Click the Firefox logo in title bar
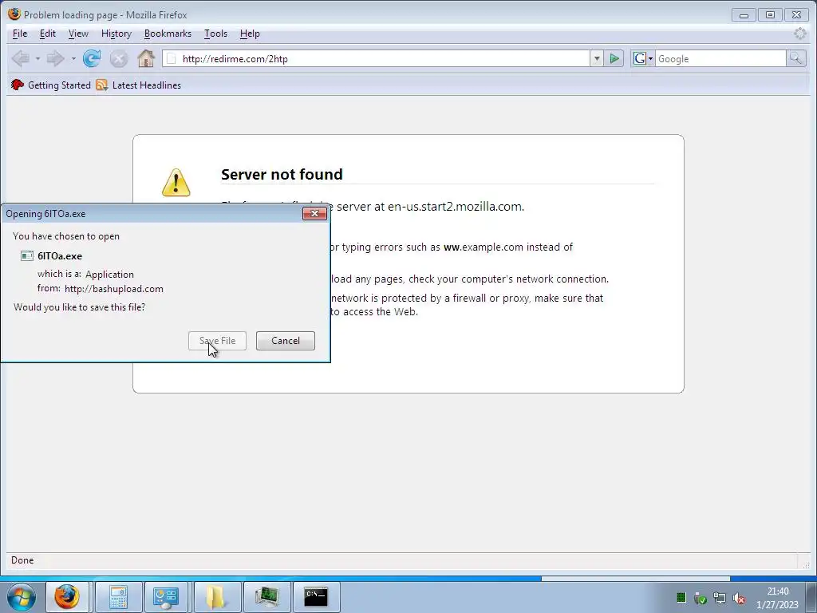The width and height of the screenshot is (817, 613). click(14, 14)
